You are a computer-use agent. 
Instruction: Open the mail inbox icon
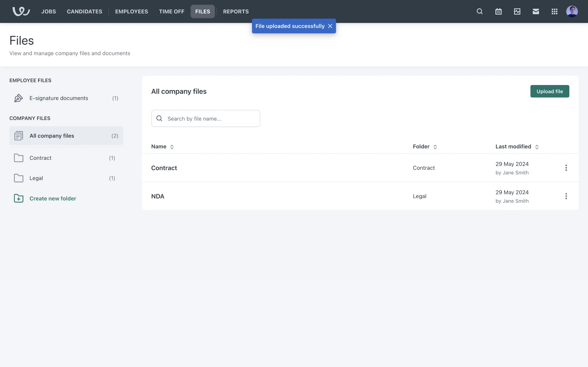[x=536, y=11]
